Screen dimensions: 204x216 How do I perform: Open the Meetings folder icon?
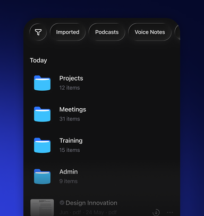(42, 114)
